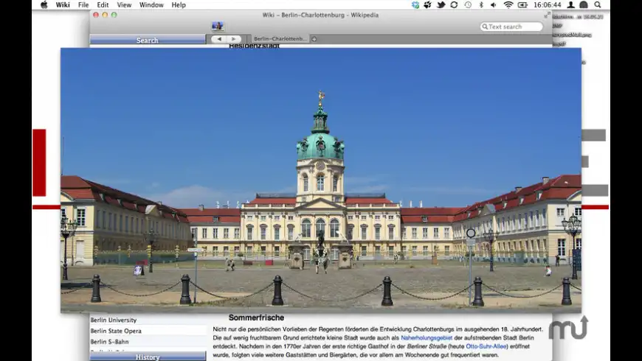
Task: Click the back navigation arrow
Action: pos(218,39)
